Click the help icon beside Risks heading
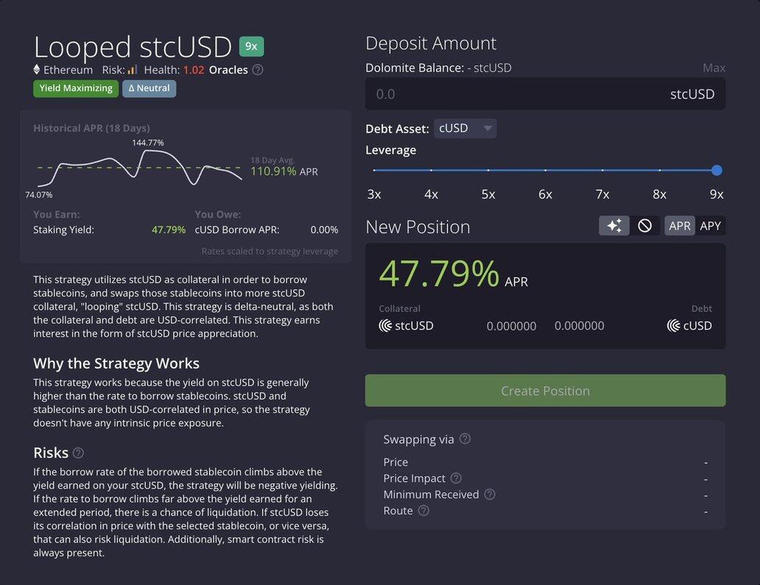This screenshot has width=760, height=585. [79, 453]
